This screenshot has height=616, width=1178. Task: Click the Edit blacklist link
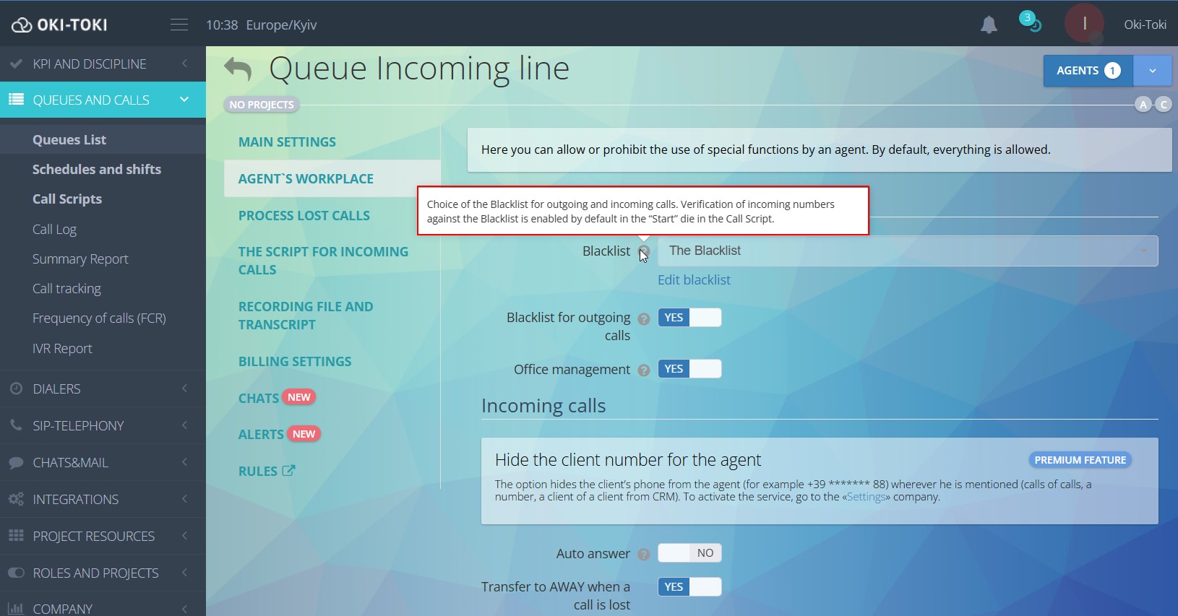click(x=694, y=280)
